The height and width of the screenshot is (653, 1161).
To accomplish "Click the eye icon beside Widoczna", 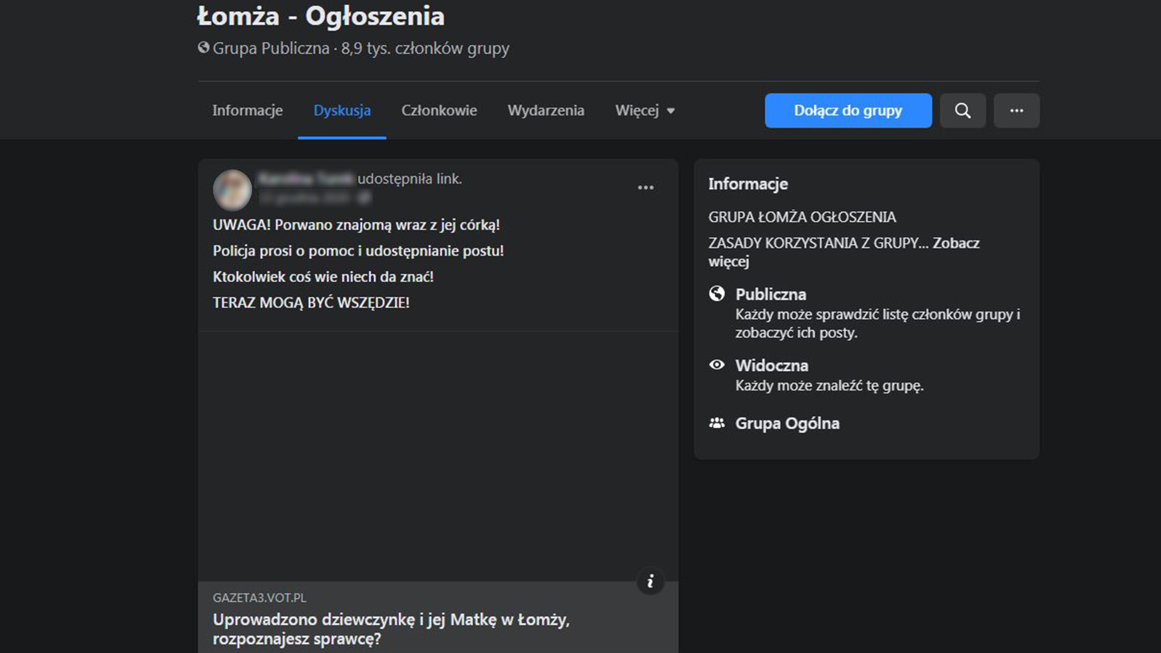I will tap(717, 365).
